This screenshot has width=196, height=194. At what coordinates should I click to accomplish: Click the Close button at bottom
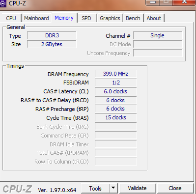pos(175,188)
